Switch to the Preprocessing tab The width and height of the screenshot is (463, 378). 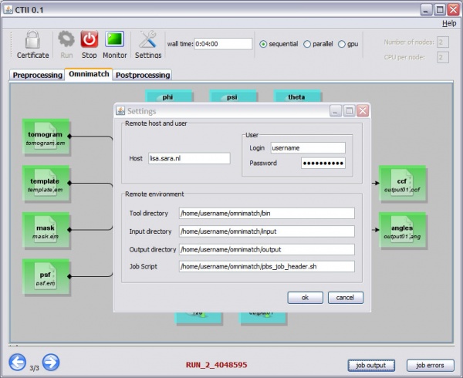click(36, 75)
